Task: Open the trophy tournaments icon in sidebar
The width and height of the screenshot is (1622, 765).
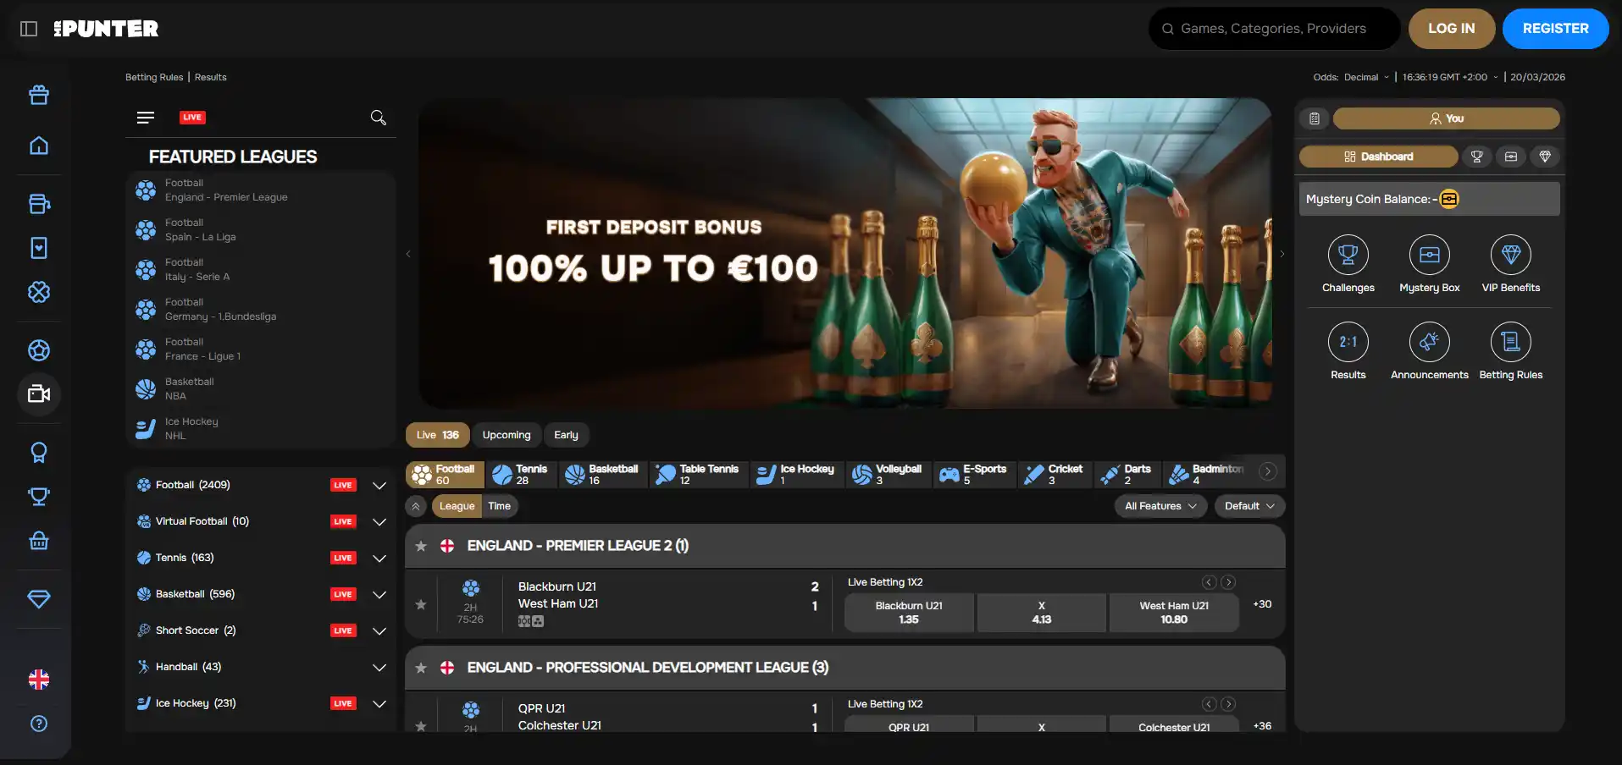Action: [x=39, y=497]
